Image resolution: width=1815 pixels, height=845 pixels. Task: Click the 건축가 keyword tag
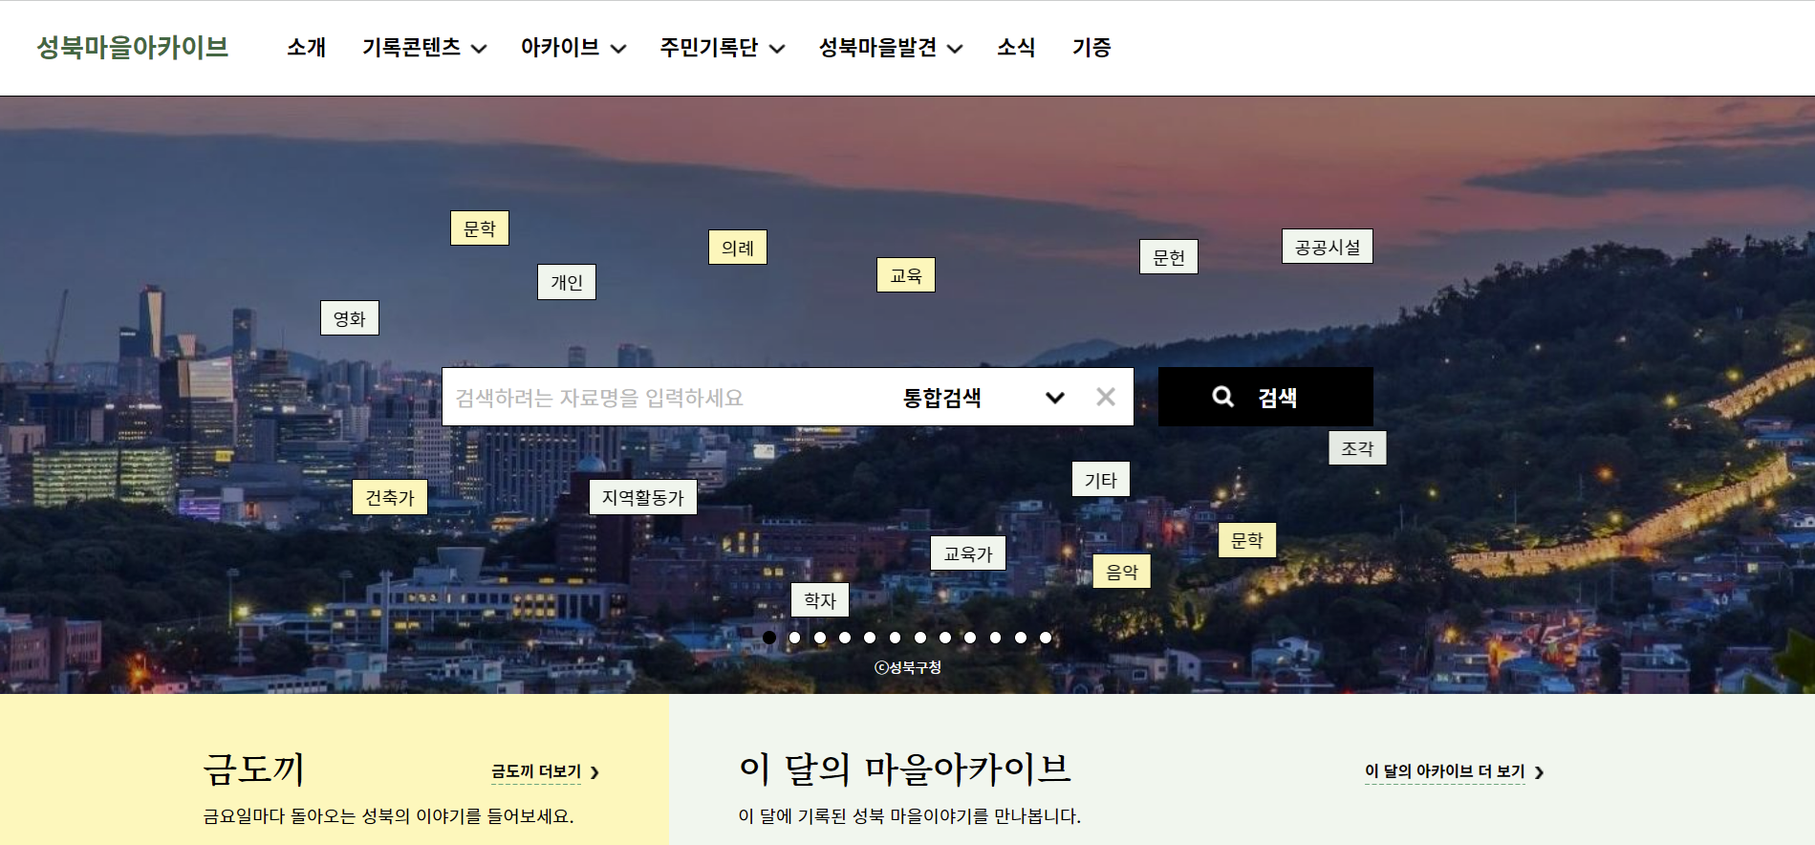(389, 497)
